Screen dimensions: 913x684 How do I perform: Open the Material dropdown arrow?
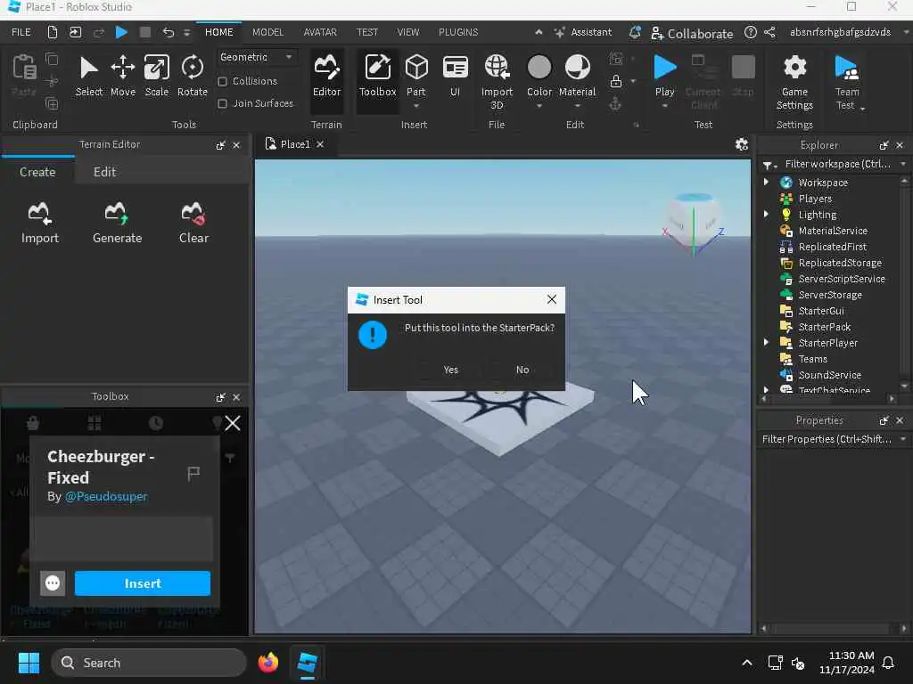pos(577,107)
